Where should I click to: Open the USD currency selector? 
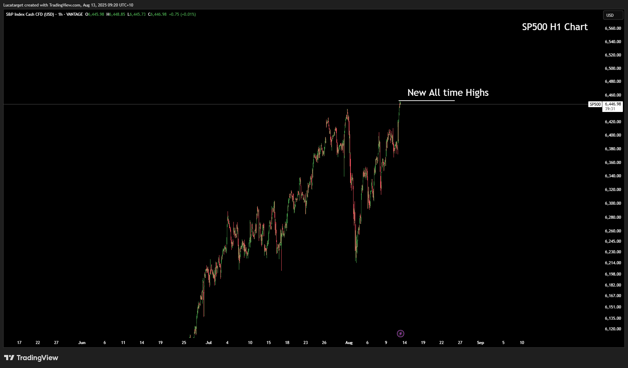(613, 15)
